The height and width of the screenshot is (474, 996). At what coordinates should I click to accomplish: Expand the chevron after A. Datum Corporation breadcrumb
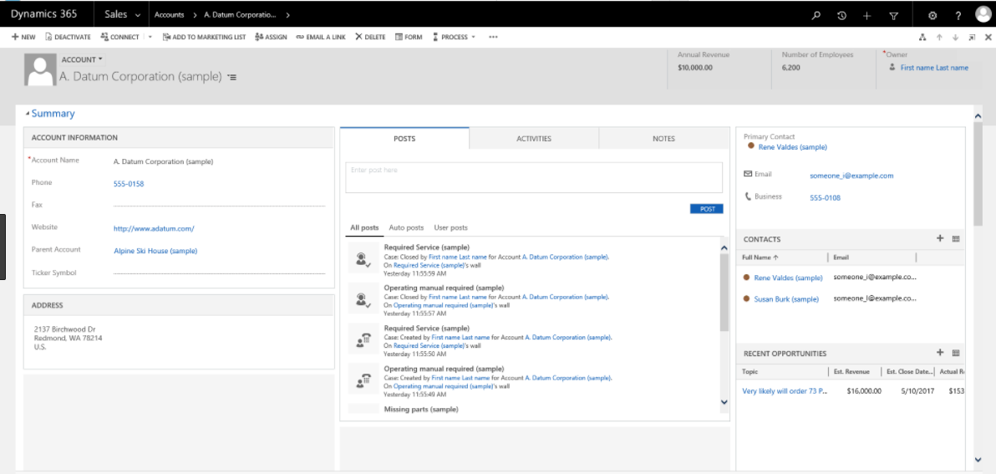tap(287, 14)
